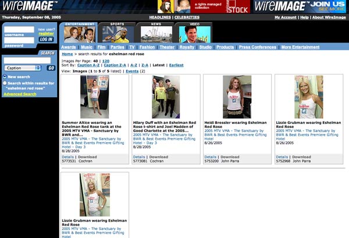This screenshot has width=349, height=238.
Task: Focus the search keyword input field
Action: click(27, 61)
